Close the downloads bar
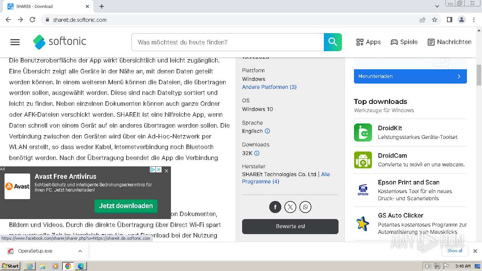Image resolution: width=482 pixels, height=271 pixels. (x=475, y=251)
